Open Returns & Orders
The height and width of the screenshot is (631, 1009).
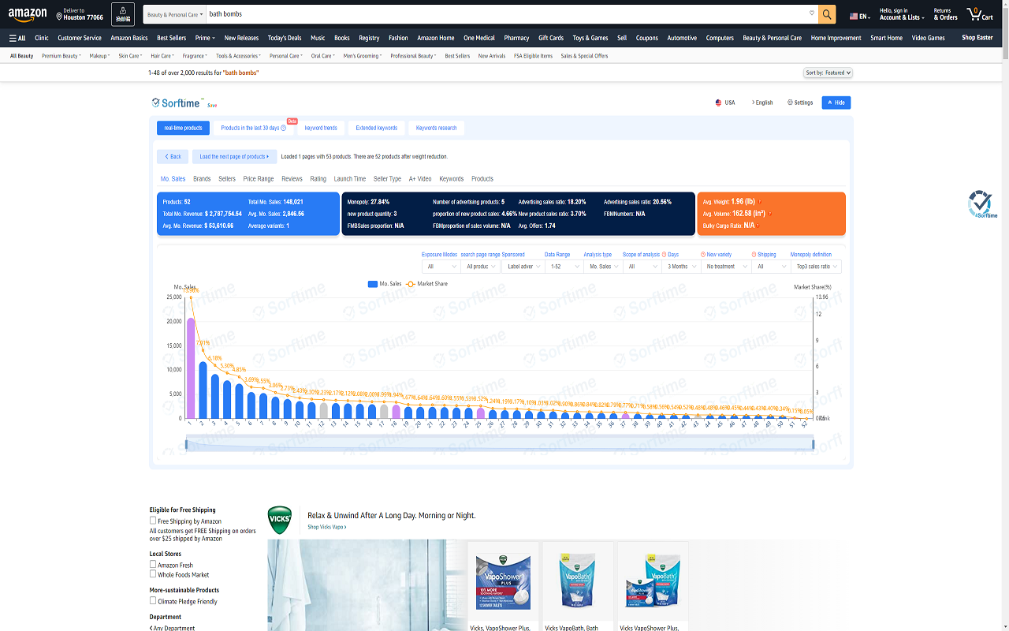[x=945, y=14]
